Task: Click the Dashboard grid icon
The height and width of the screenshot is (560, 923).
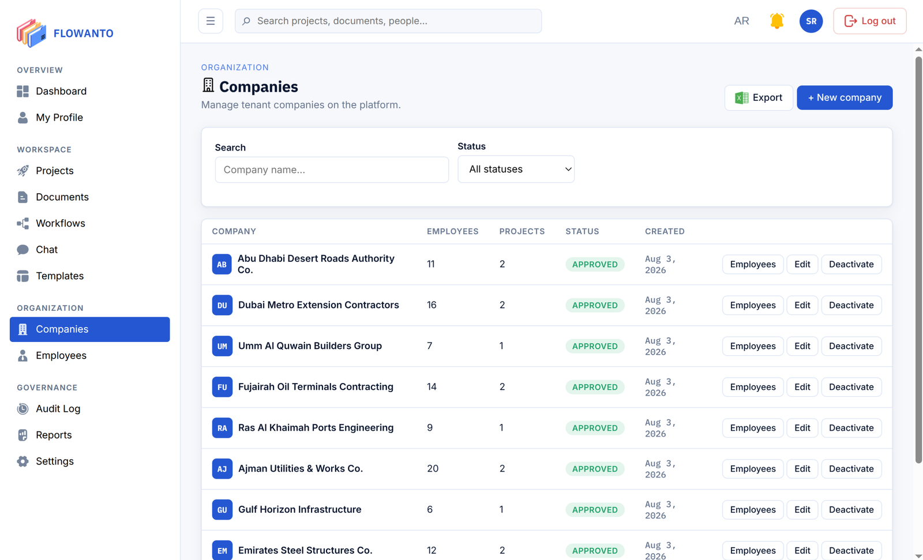Action: click(x=22, y=91)
